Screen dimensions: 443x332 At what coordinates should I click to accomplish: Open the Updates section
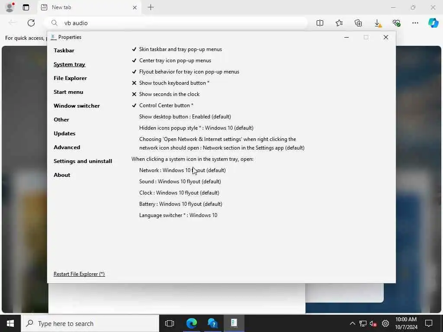[x=64, y=134]
